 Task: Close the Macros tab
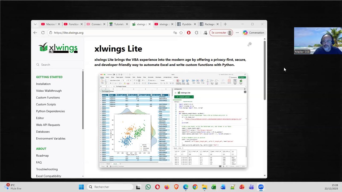[x=59, y=24]
